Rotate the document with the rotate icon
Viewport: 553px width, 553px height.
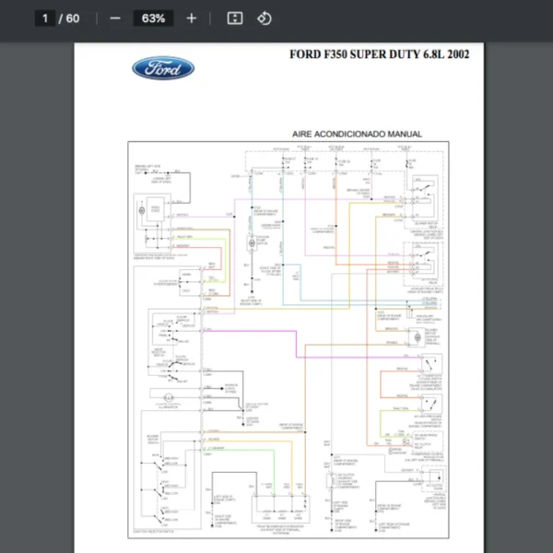265,18
